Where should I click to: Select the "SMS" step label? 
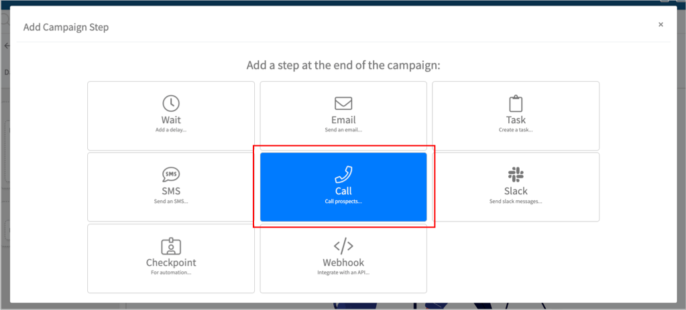click(171, 191)
